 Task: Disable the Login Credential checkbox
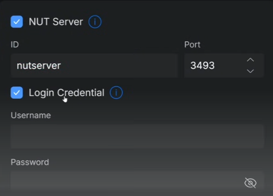(17, 92)
